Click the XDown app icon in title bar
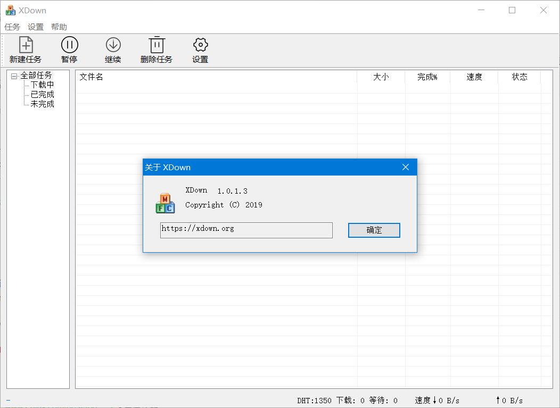This screenshot has width=560, height=408. tap(10, 10)
